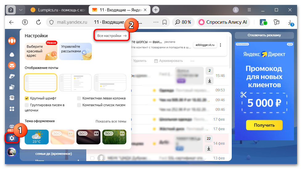302x169 pixels.
Task: Bookmark the page with bookmark icon
Action: 165,22
